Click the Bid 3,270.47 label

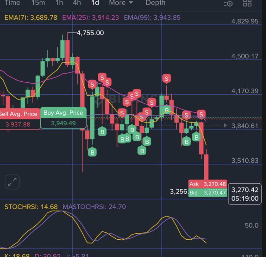pyautogui.click(x=208, y=193)
